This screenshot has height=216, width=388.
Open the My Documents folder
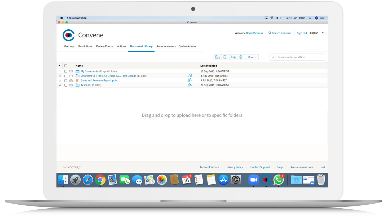89,71
